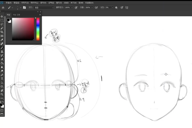
Task: Select the Horizontal Type tool
Action: pyautogui.click(x=2, y=79)
